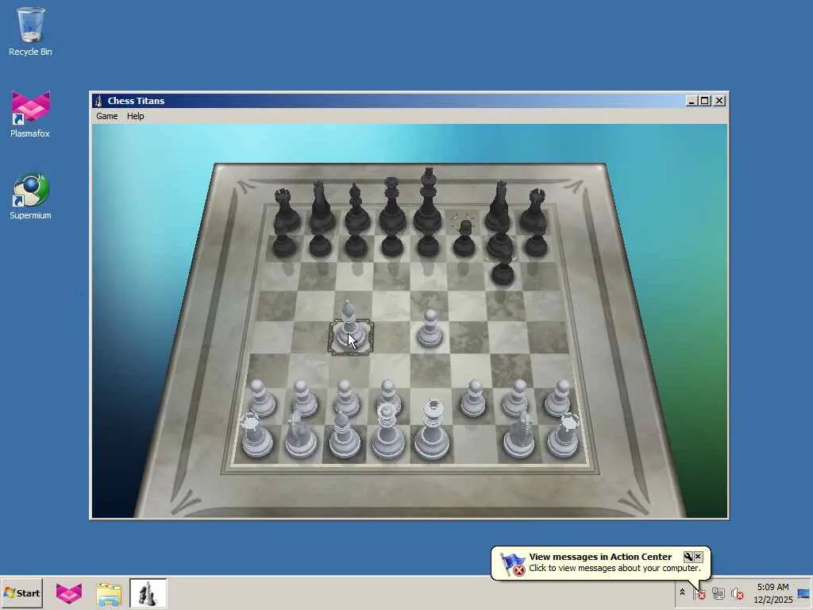Click the Show desktop button at taskbar end
The width and height of the screenshot is (813, 610).
805,593
